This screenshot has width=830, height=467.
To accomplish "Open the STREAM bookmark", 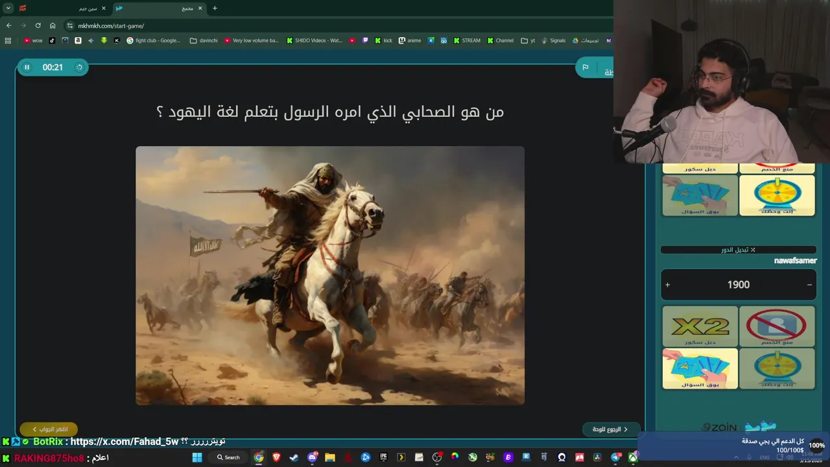I will (x=467, y=40).
